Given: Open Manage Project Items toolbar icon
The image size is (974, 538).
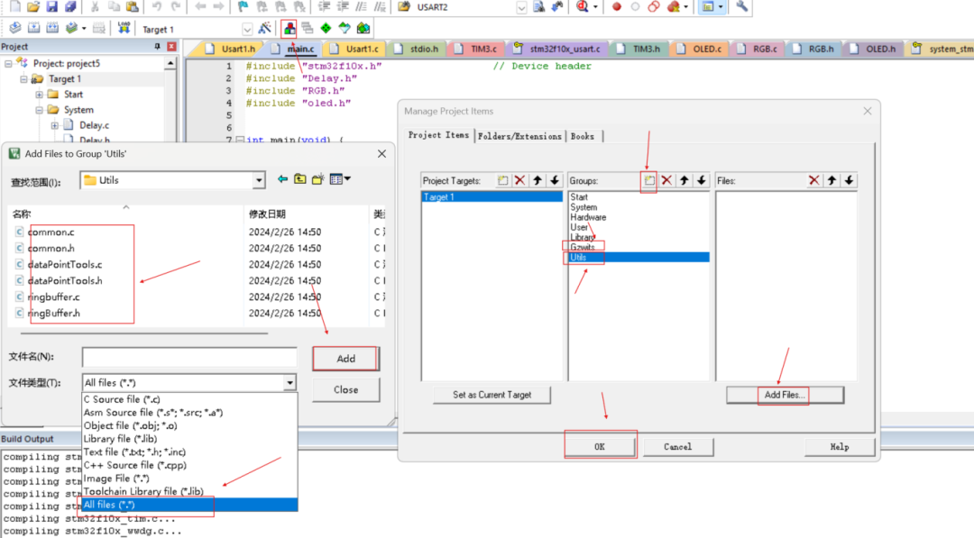Looking at the screenshot, I should click(x=289, y=29).
